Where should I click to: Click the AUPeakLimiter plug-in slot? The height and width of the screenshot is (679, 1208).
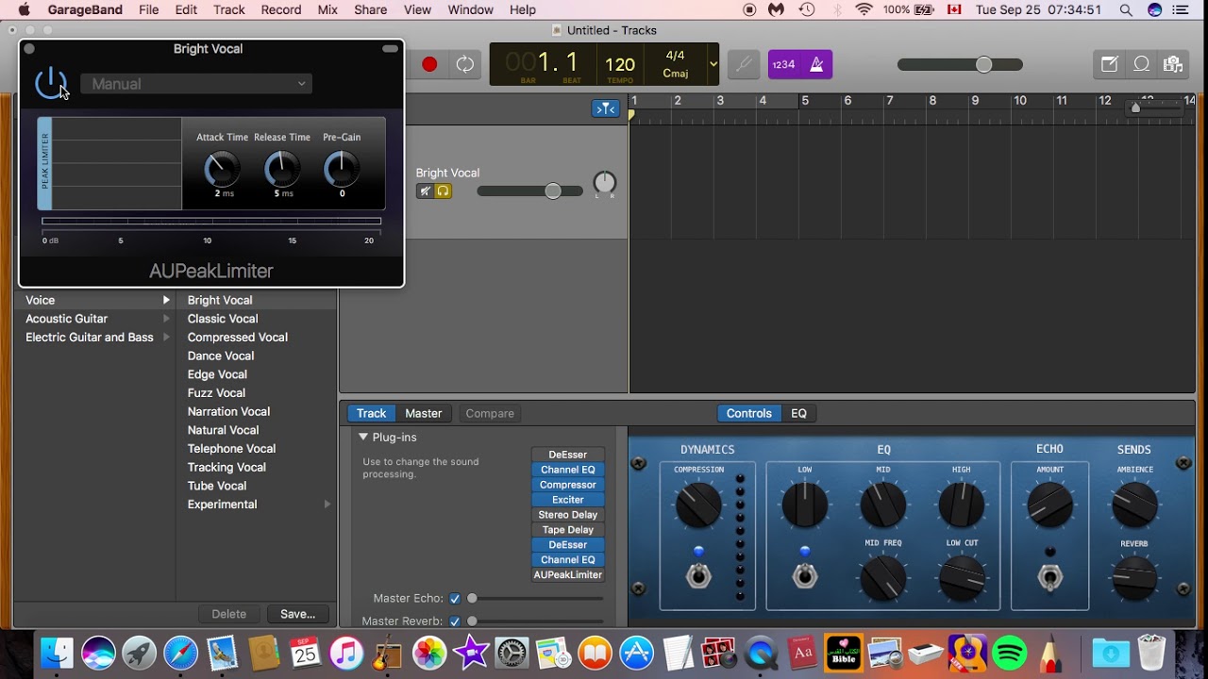click(568, 575)
